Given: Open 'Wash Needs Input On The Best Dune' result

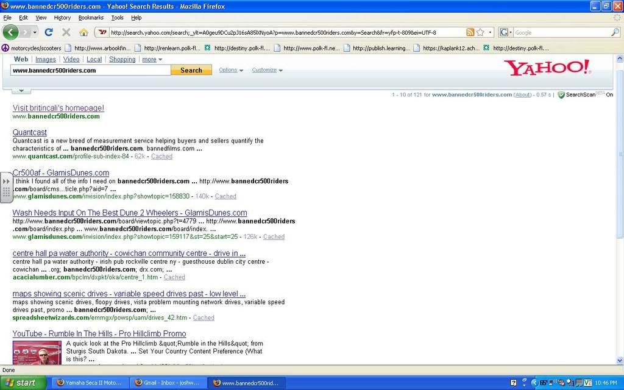Looking at the screenshot, I should 130,213.
